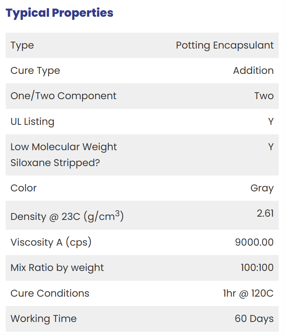
Task: Select the Cure Type label
Action: (35, 71)
